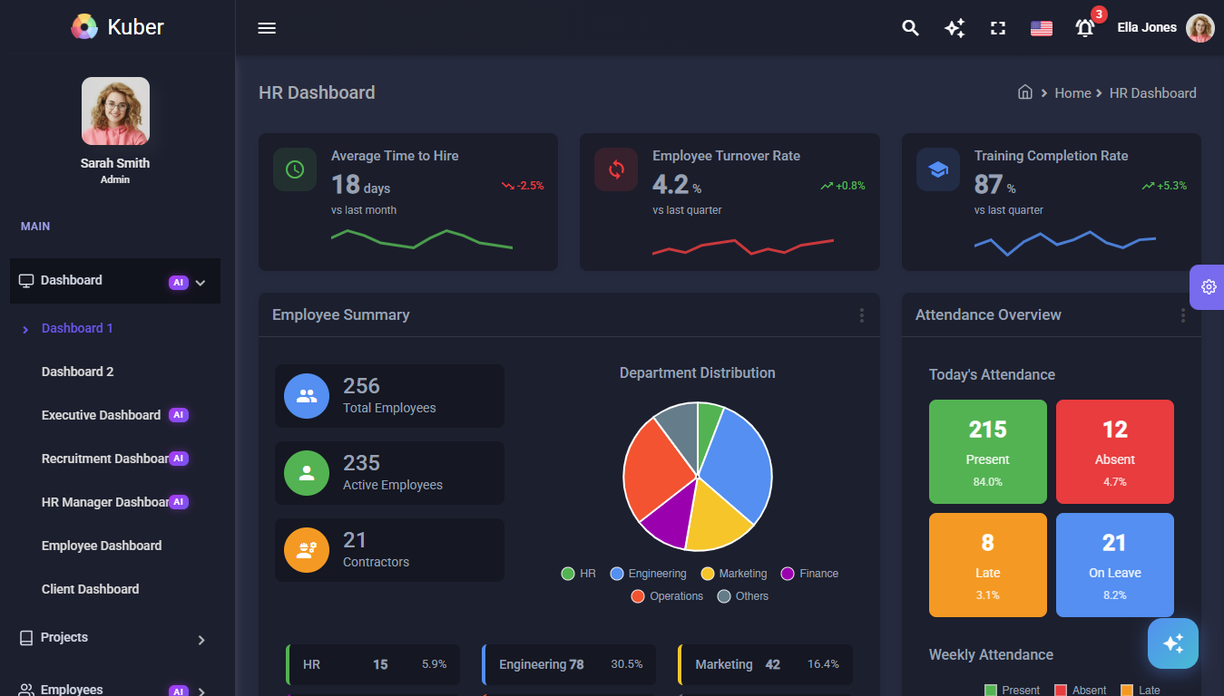Open Attendance Overview three-dot menu
The width and height of the screenshot is (1224, 696).
[1182, 315]
